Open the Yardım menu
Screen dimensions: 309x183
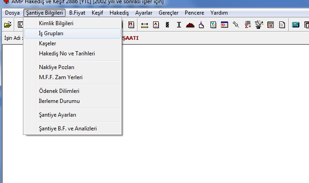tap(219, 13)
